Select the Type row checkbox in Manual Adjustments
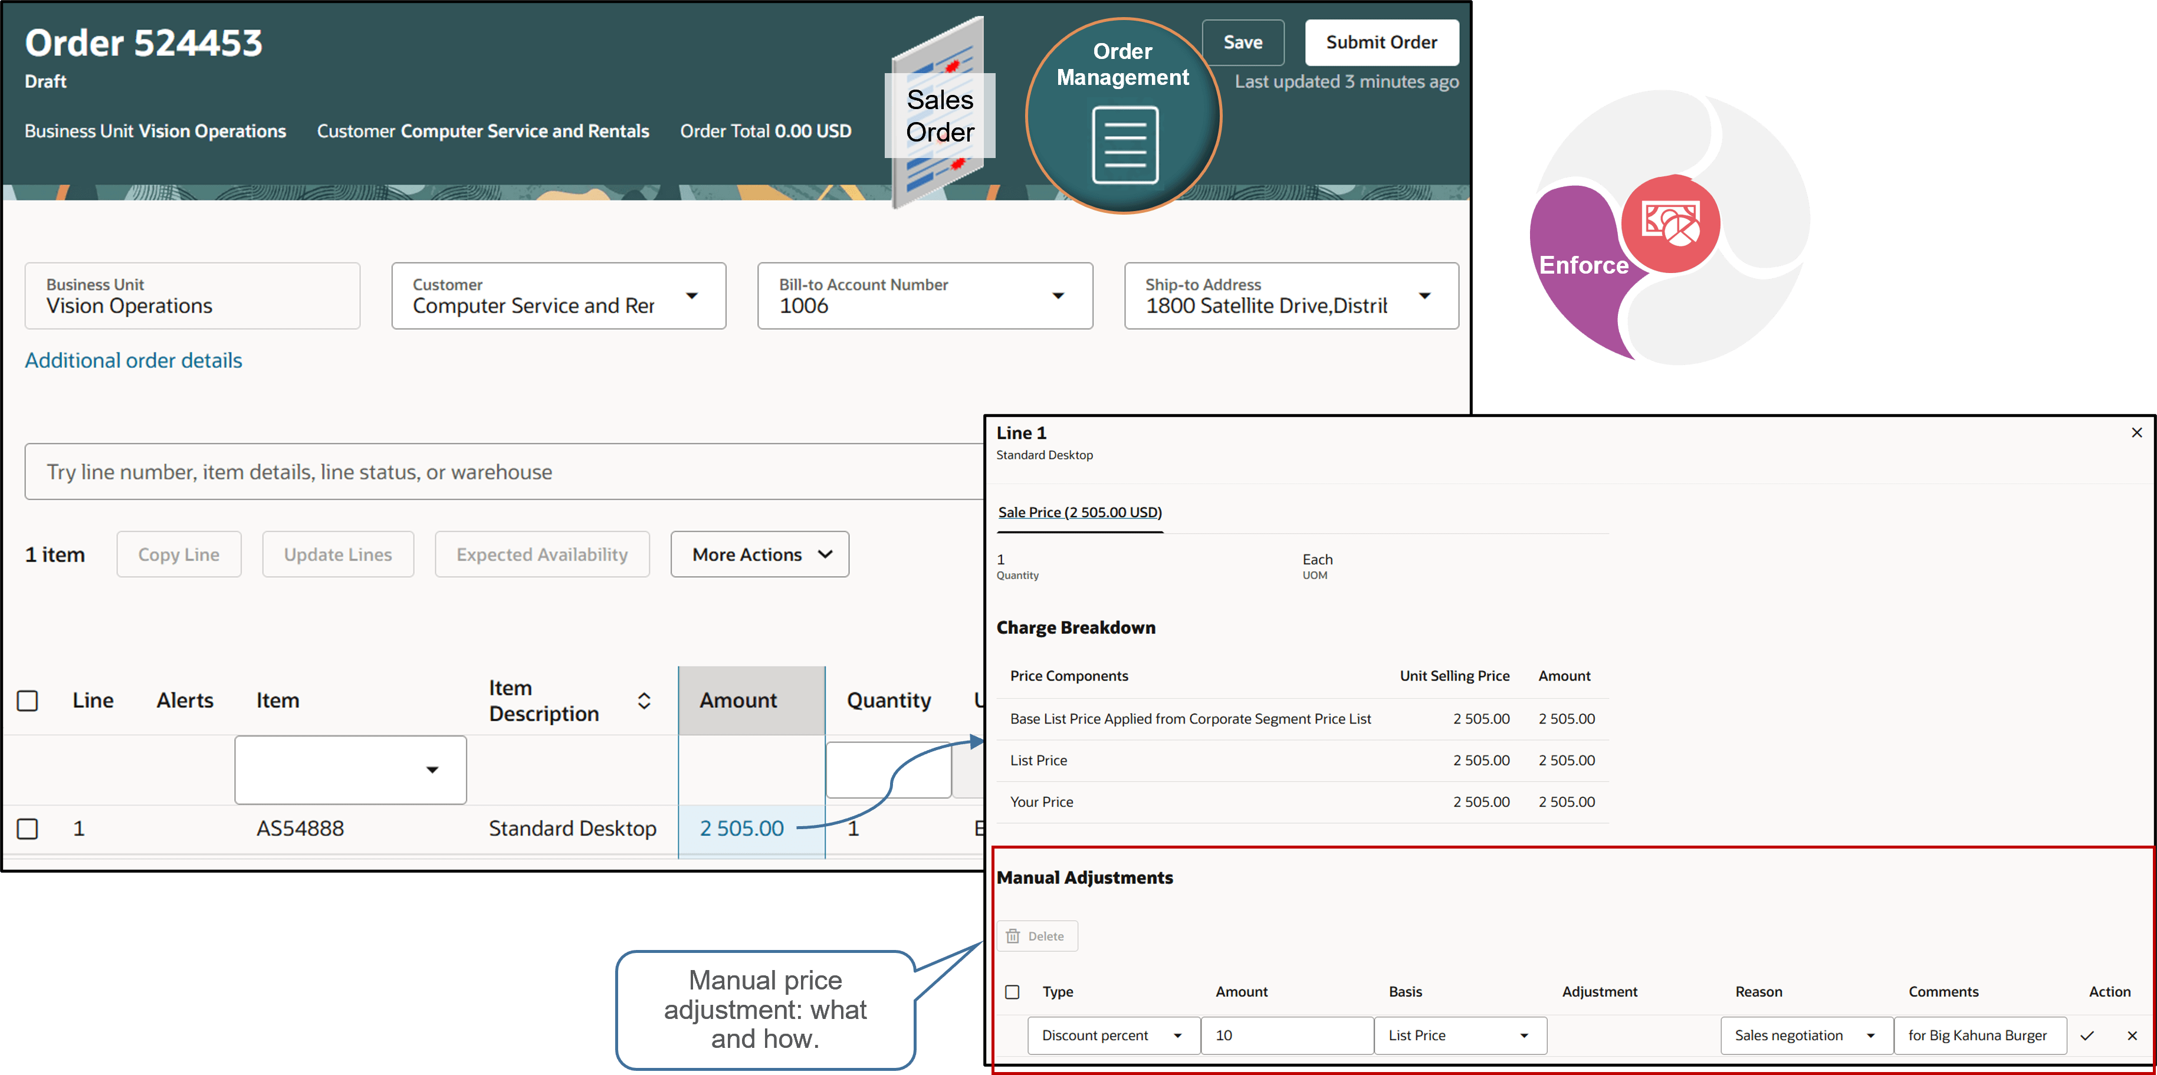The image size is (2157, 1075). 1012,991
